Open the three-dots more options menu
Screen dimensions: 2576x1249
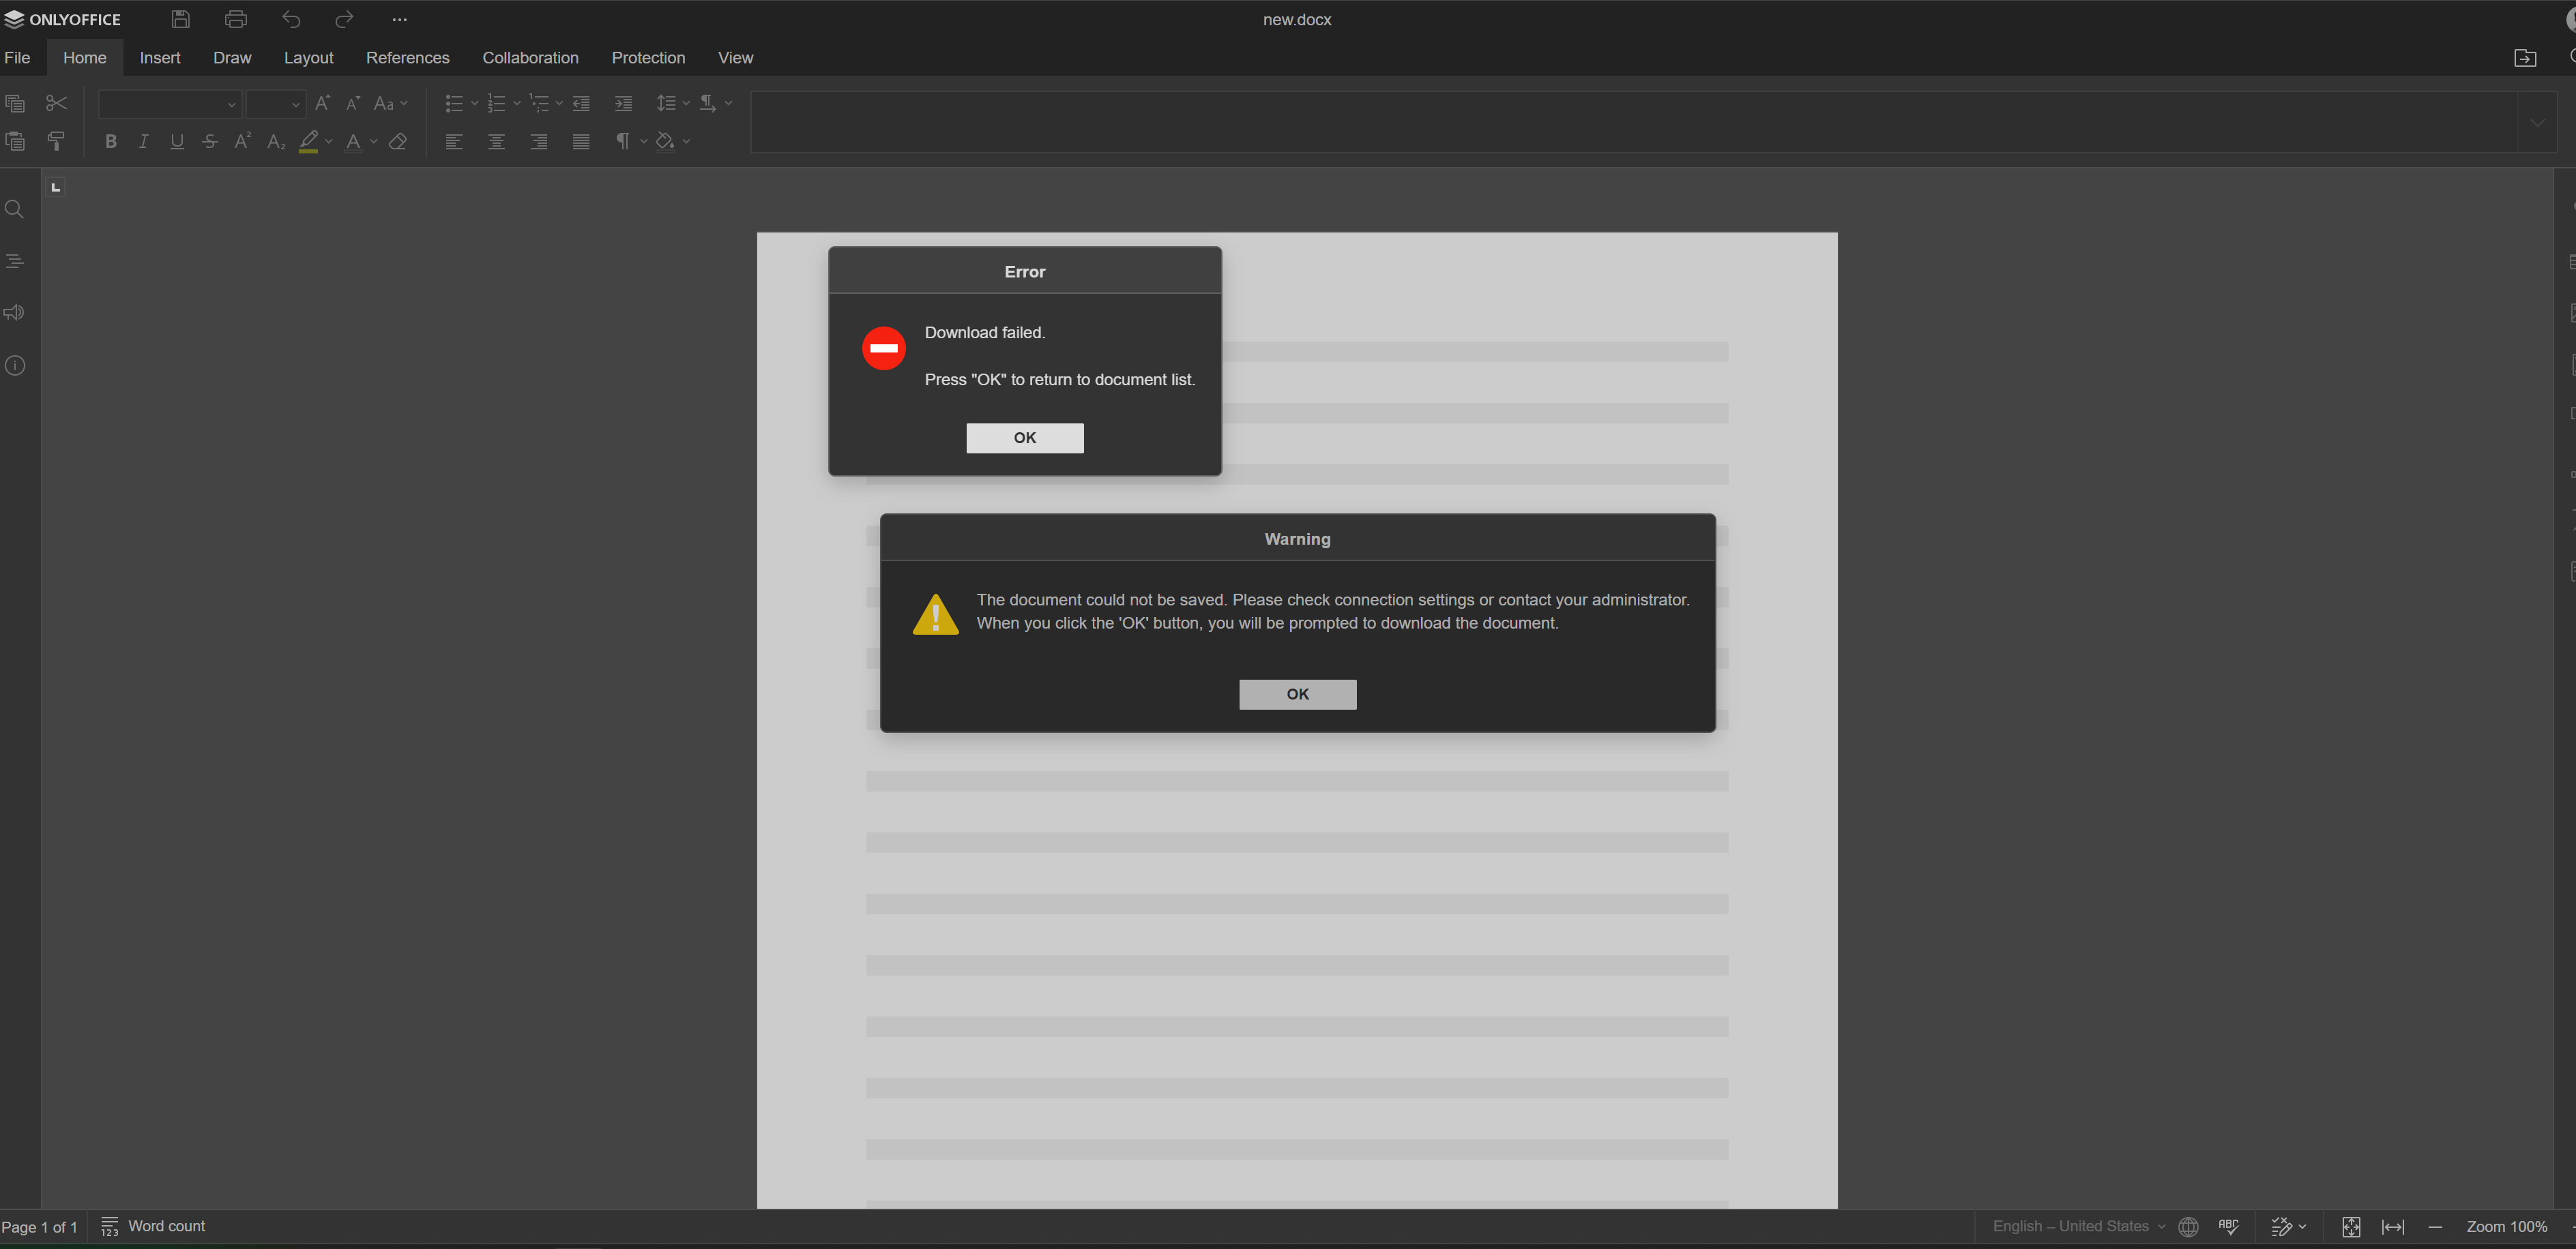(399, 19)
